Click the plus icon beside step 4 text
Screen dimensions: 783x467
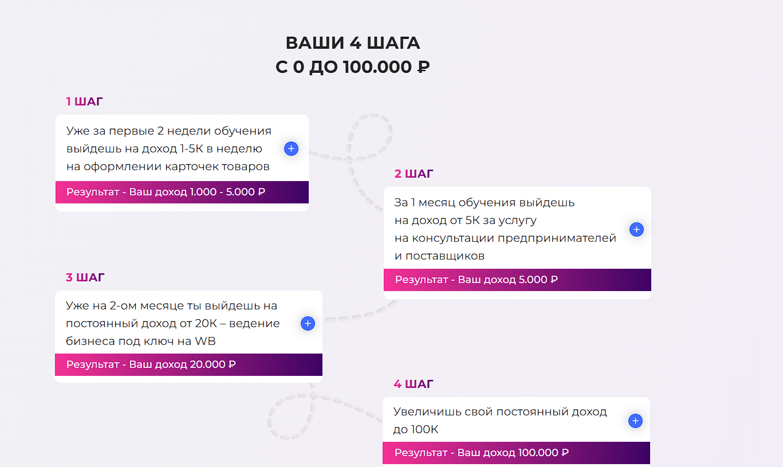point(635,421)
